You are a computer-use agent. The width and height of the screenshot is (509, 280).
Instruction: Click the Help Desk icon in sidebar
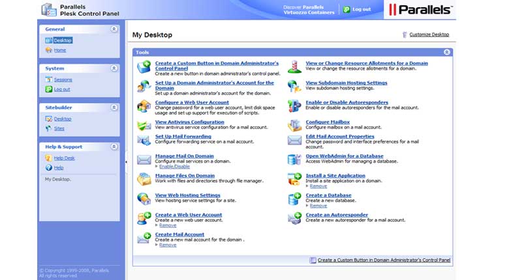[49, 158]
